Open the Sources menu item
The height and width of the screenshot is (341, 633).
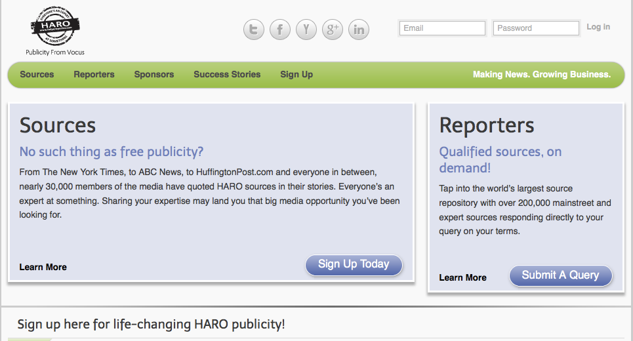point(37,75)
